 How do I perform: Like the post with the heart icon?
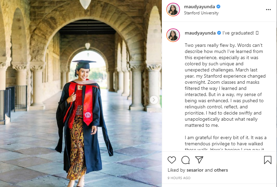point(172,160)
